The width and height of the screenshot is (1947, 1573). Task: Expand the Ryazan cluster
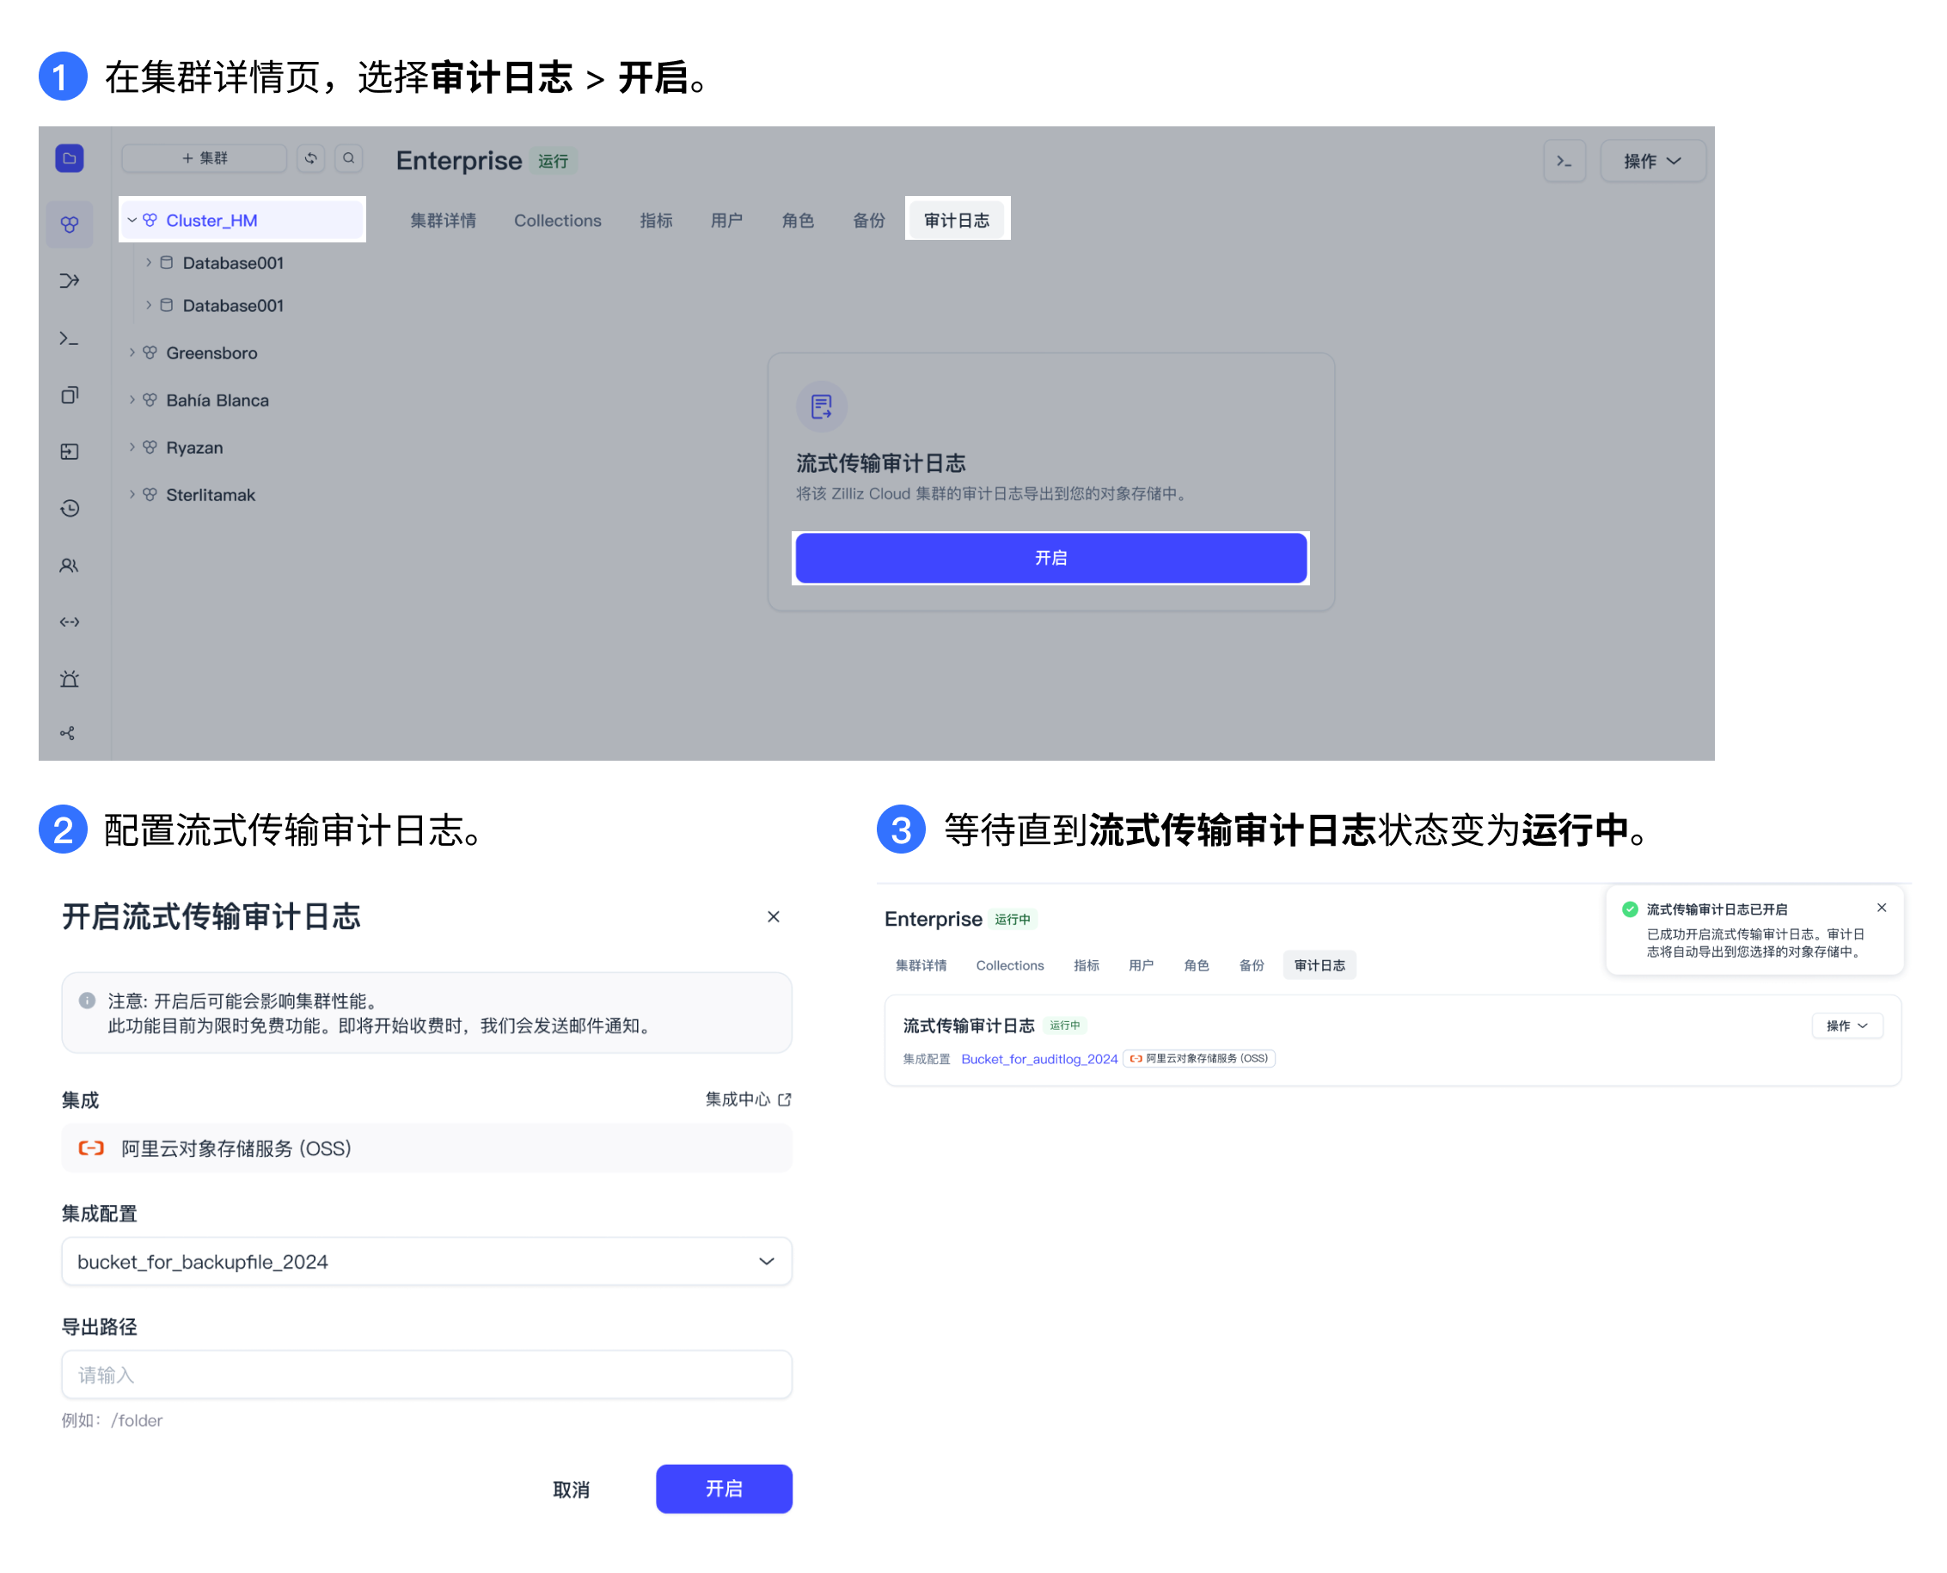(132, 447)
